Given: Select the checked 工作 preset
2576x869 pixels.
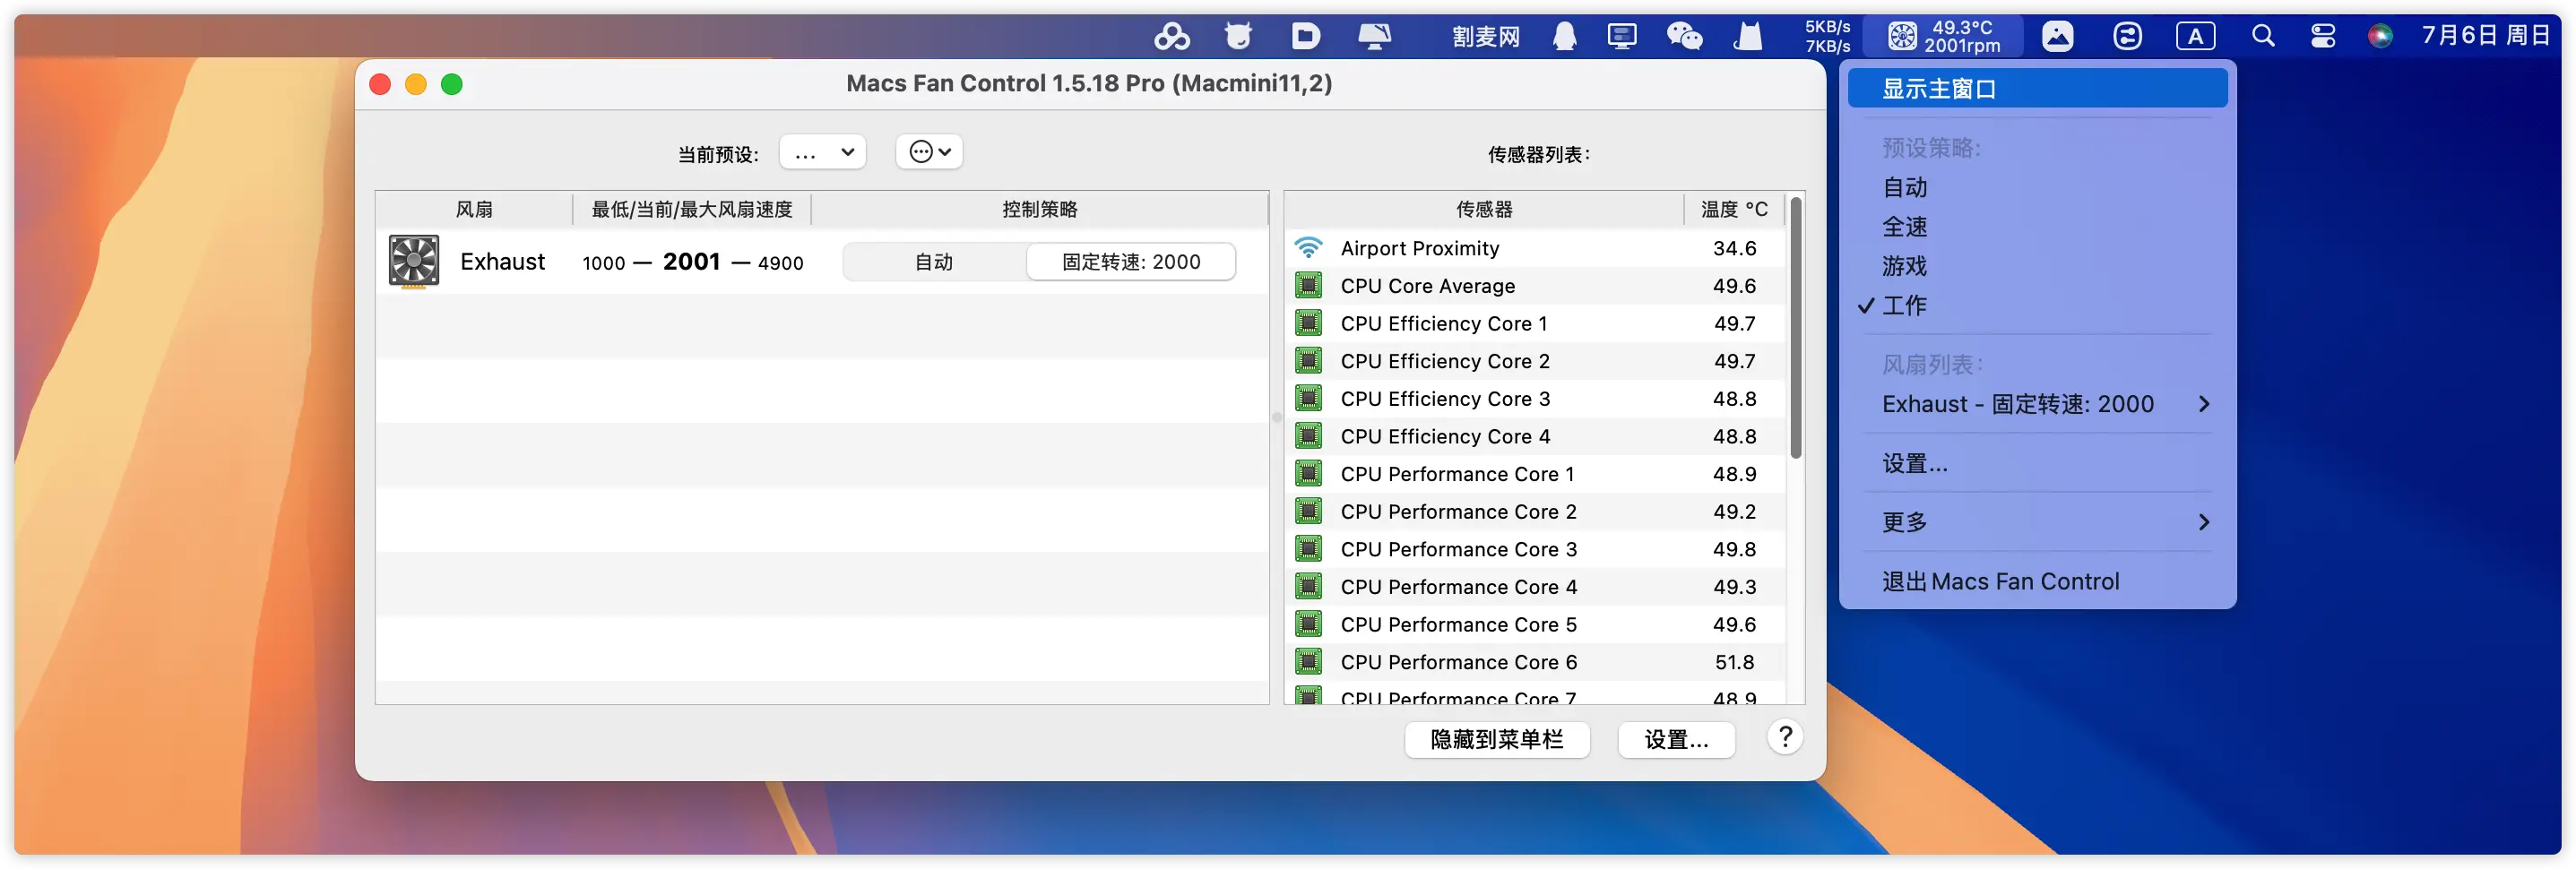Looking at the screenshot, I should point(1904,306).
